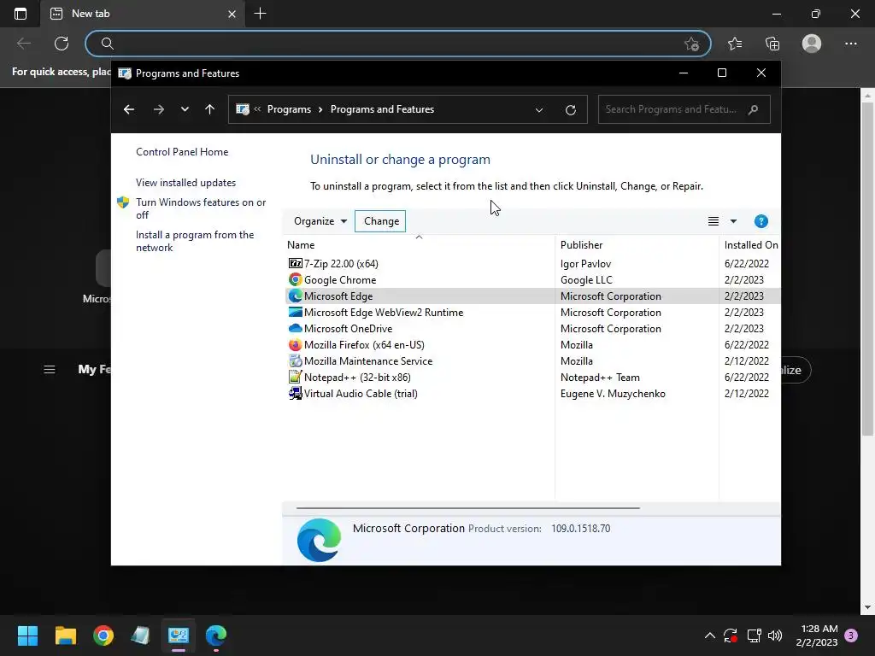Viewport: 875px width, 656px height.
Task: Open Turn Windows features on or off
Action: (201, 208)
